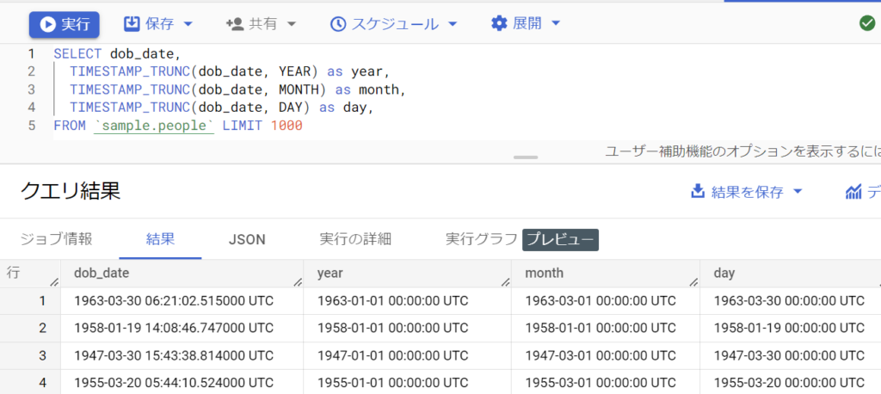Select day cell 1958-01-19 00:00:00 UTC
This screenshot has height=394, width=881.
789,329
